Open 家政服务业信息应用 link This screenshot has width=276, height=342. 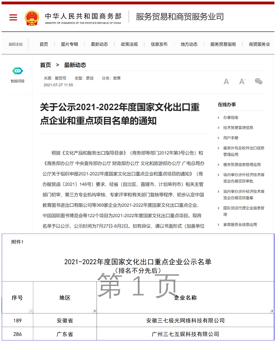[x=240, y=225]
